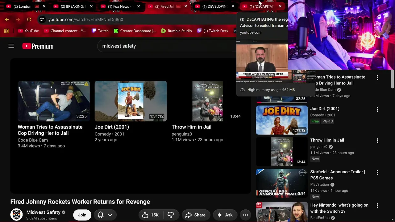Close the BREAKING tab
The height and width of the screenshot is (222, 395).
tap(91, 6)
